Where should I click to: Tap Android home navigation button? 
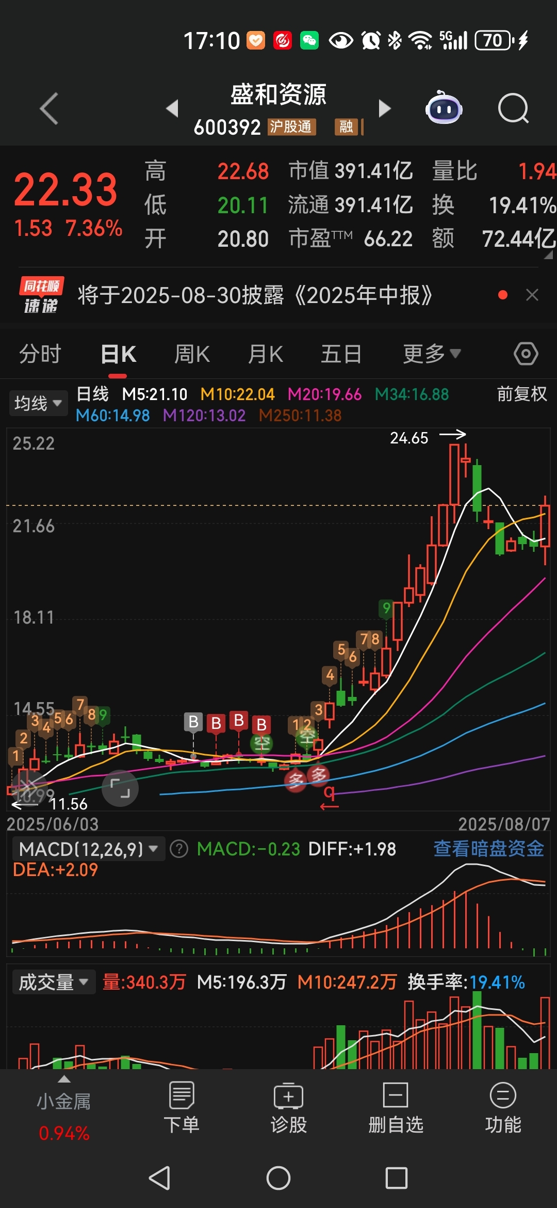[278, 1178]
